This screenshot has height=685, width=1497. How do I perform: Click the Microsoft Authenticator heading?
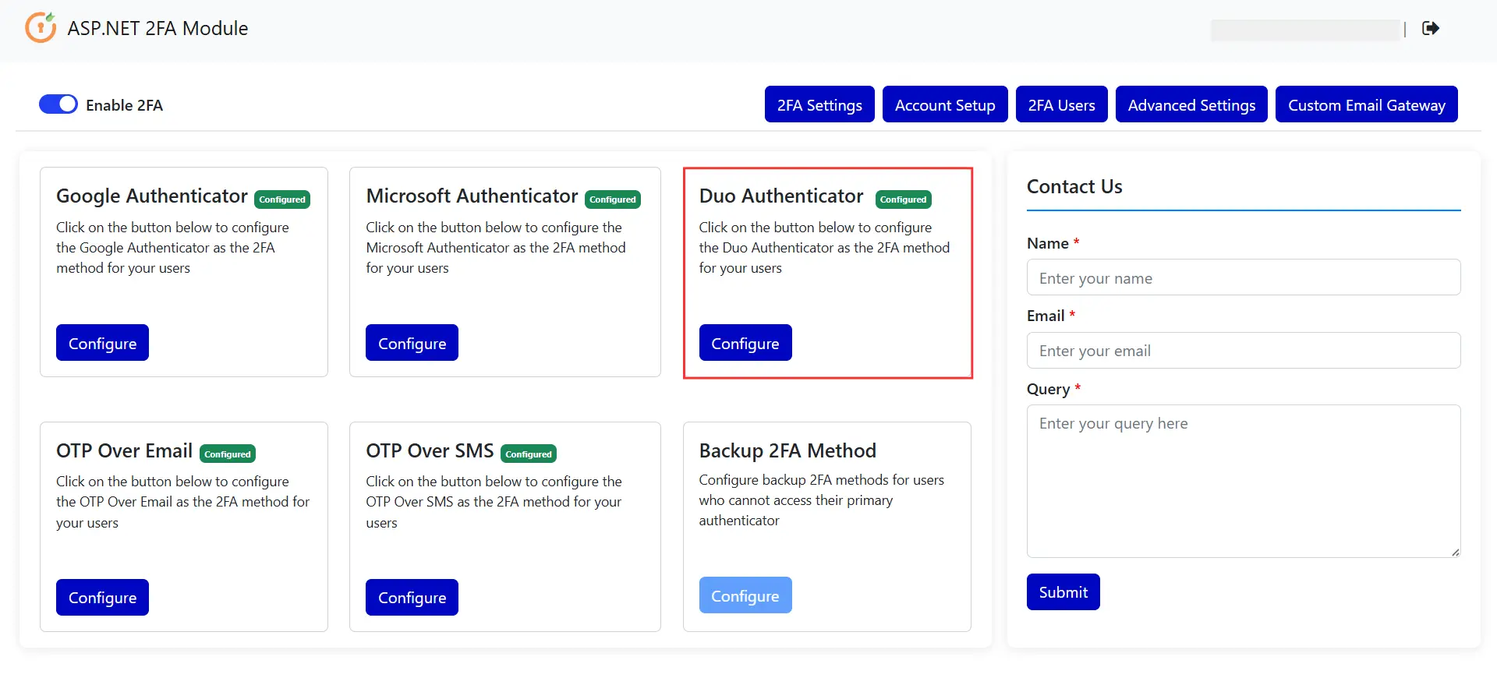pyautogui.click(x=472, y=196)
